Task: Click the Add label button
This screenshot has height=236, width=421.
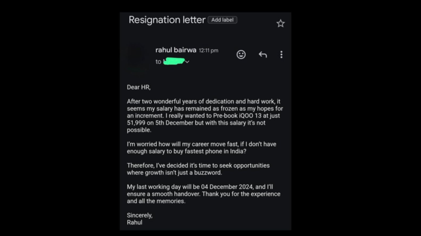Action: pos(223,20)
